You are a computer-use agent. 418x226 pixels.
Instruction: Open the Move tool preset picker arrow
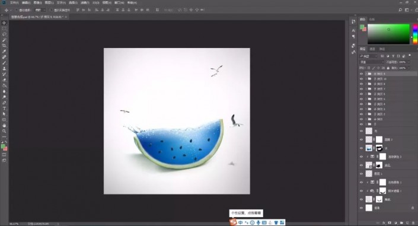11,10
